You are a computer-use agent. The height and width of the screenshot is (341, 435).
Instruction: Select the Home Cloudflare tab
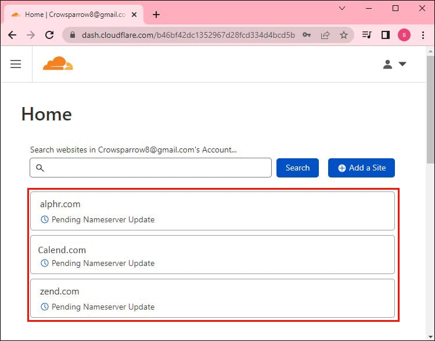[73, 15]
